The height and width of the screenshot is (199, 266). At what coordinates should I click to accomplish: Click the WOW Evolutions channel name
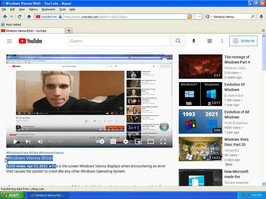[x=236, y=123]
